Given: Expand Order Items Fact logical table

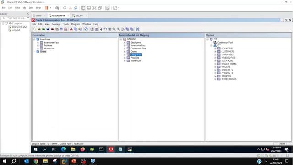Looking at the screenshot, I should point(125,49).
